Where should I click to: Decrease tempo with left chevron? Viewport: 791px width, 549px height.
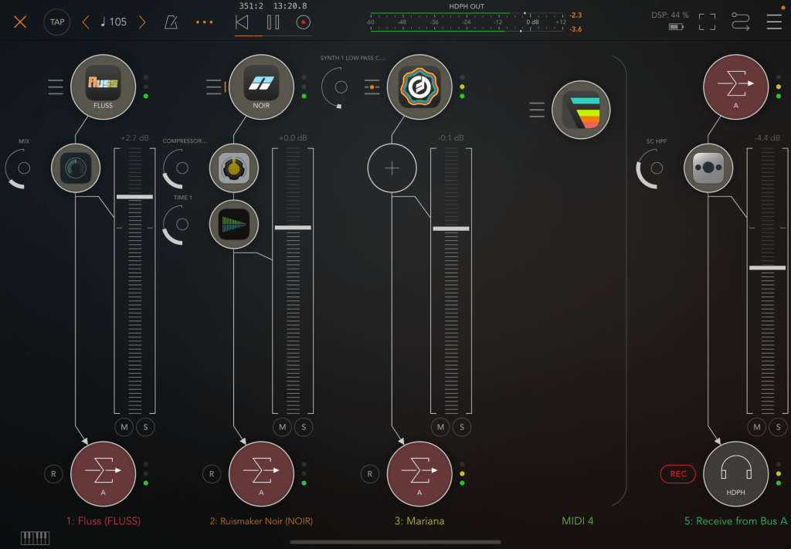click(x=86, y=22)
